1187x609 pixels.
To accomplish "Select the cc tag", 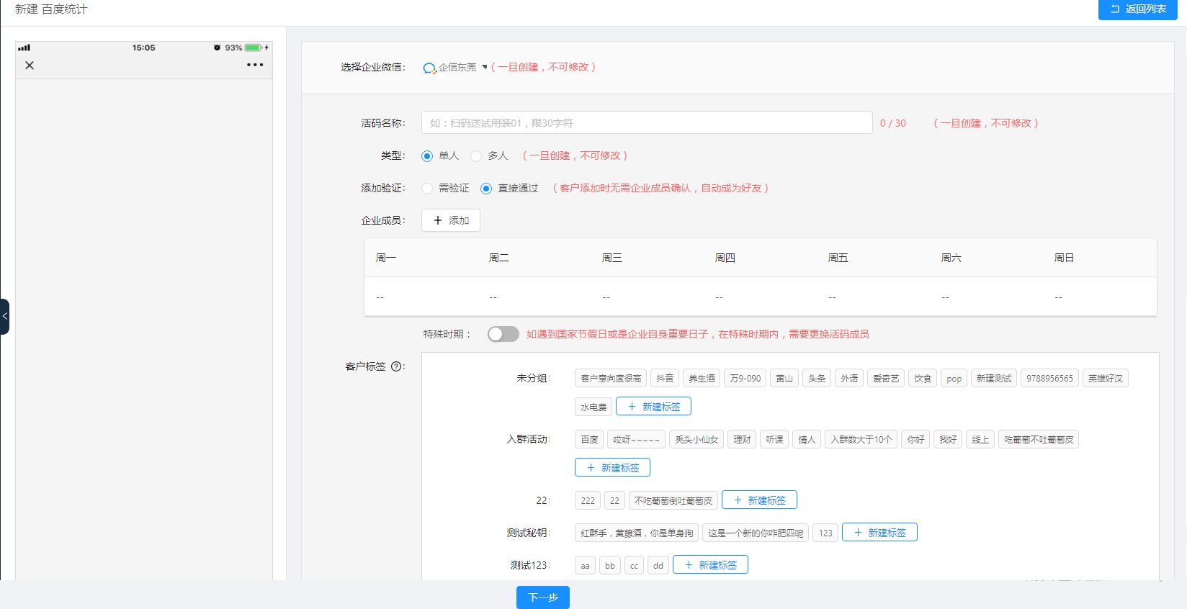I will [634, 565].
